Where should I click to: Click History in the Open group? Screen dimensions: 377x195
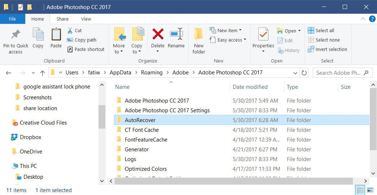(288, 51)
